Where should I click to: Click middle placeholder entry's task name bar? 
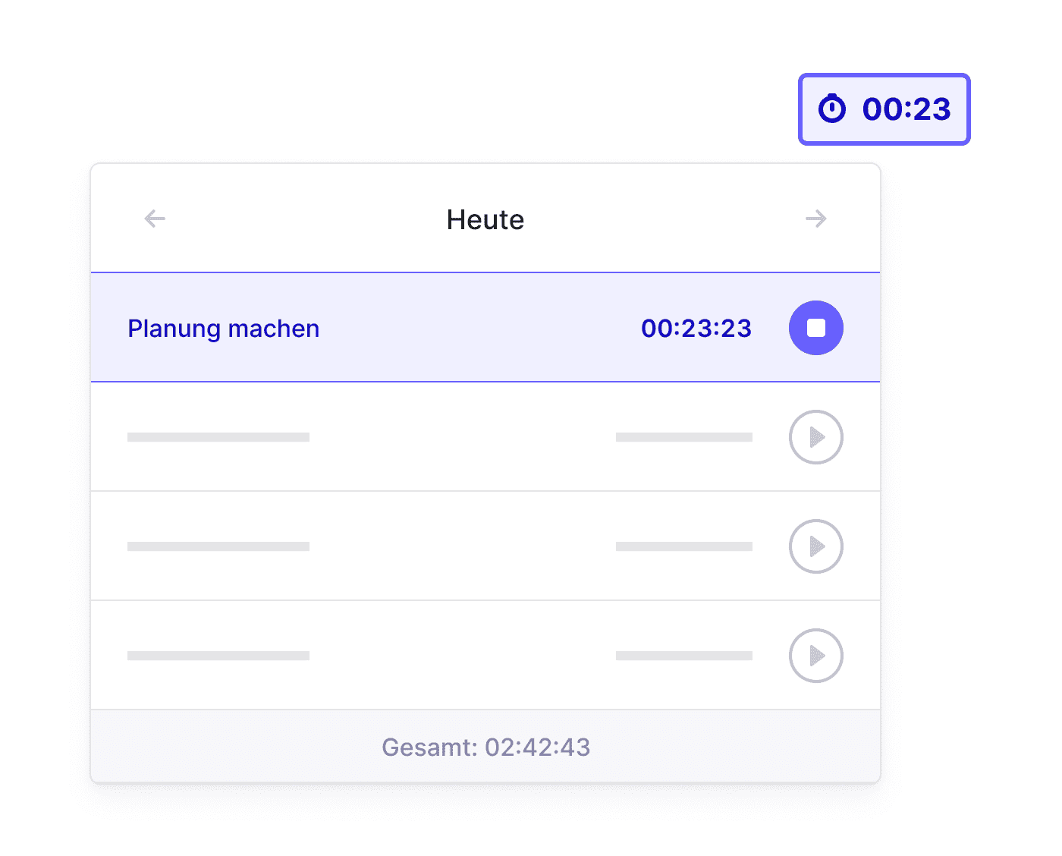(x=218, y=546)
